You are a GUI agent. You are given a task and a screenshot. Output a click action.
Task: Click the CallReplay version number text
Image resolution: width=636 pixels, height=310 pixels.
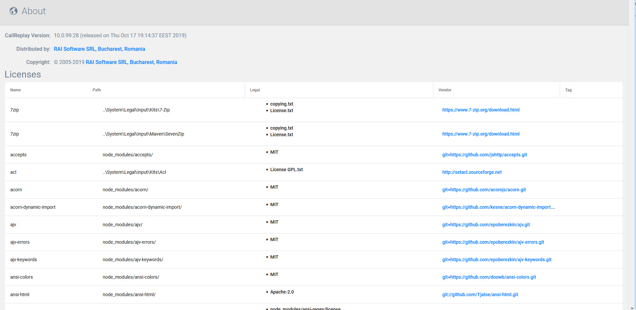tap(120, 35)
